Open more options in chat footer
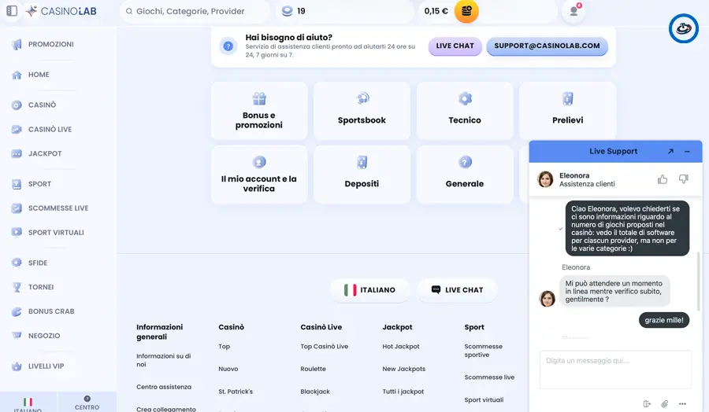 (x=682, y=403)
